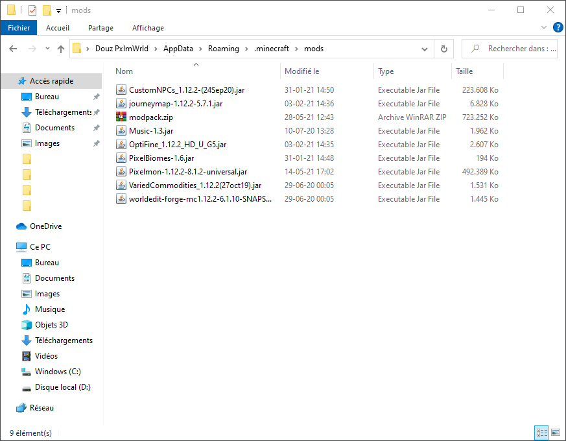Open Disque local (D:) drive
Image resolution: width=566 pixels, height=441 pixels.
coord(56,387)
